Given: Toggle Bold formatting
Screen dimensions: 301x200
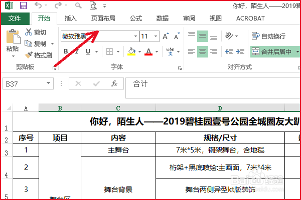Looking at the screenshot, I should click(x=66, y=51).
